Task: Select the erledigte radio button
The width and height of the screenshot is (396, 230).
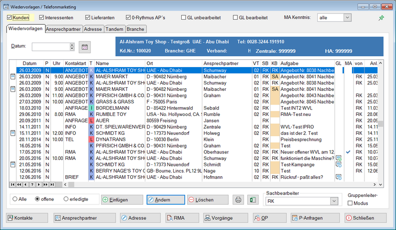Action: 66,199
